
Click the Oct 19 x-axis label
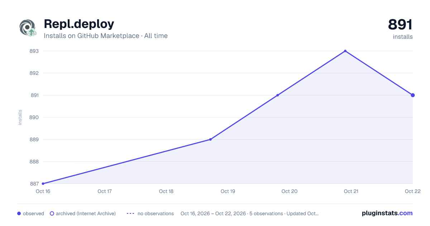point(228,191)
